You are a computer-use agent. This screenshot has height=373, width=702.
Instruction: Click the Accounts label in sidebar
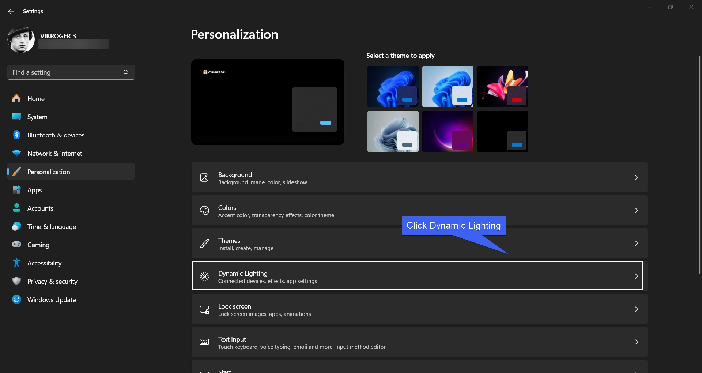pos(40,208)
